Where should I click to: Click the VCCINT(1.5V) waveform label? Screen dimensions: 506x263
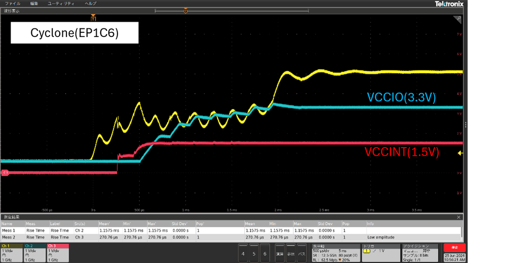pyautogui.click(x=402, y=152)
